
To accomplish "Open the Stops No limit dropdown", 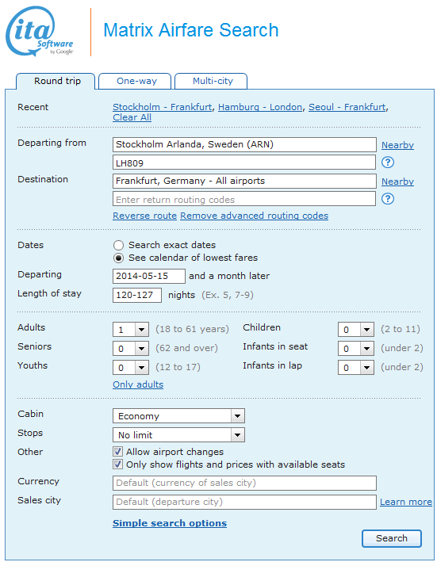I will pos(178,435).
